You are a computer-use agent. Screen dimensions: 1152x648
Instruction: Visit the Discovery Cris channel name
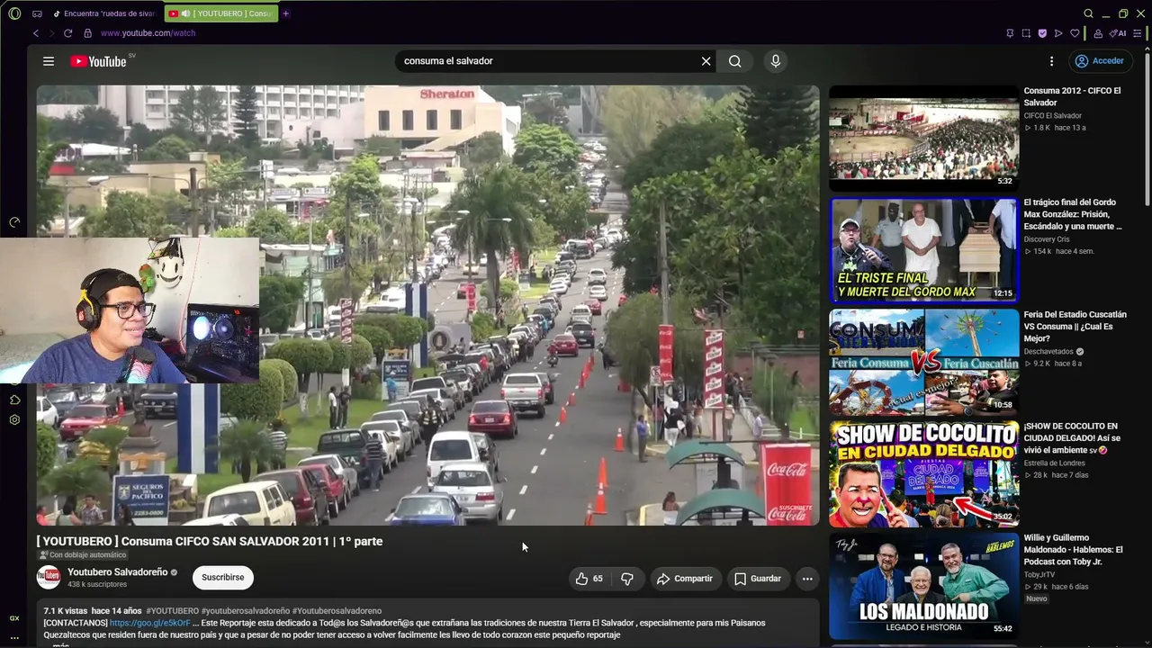tap(1047, 239)
